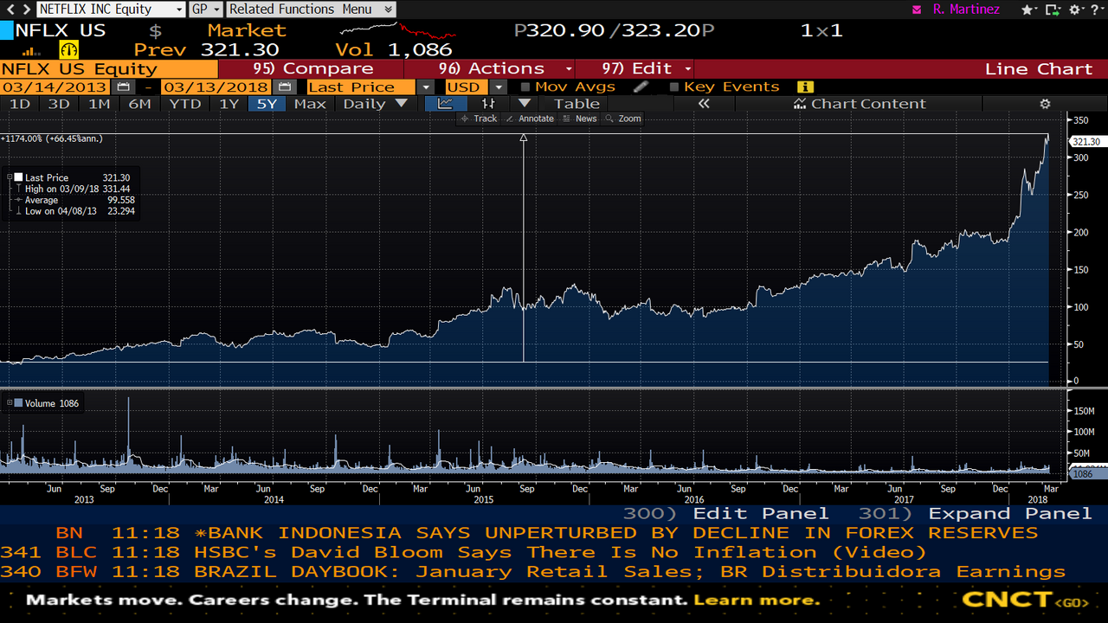Click the envelope message icon by R. Martinez
1108x623 pixels.
click(917, 10)
